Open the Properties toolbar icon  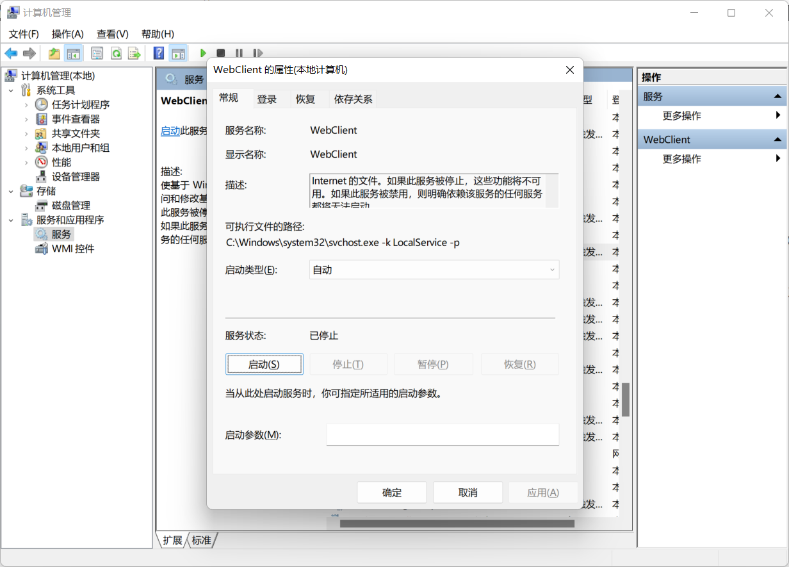97,53
